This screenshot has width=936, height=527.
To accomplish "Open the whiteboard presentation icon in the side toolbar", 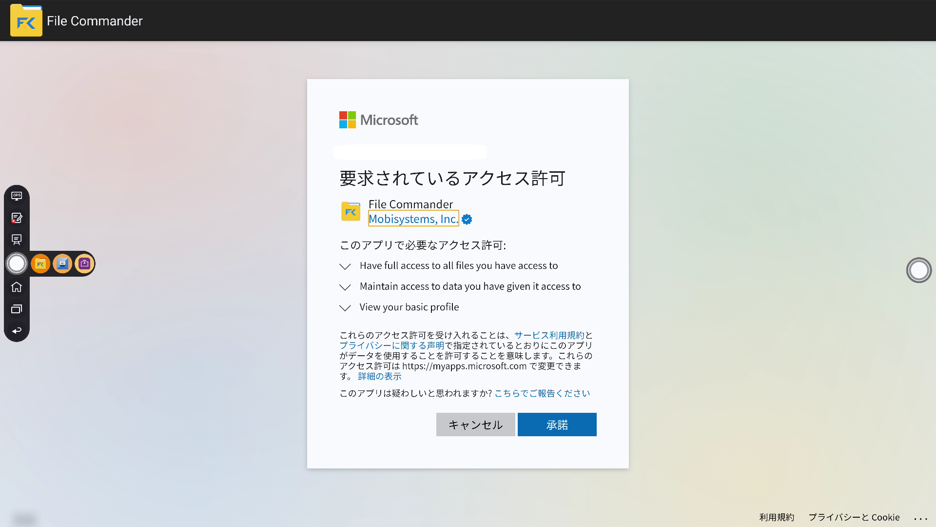I will (17, 240).
